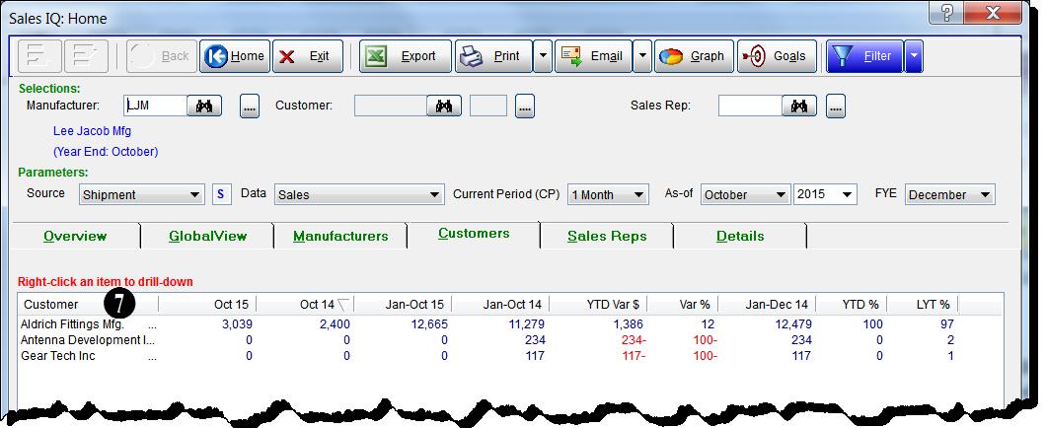1046x428 pixels.
Task: Click into the Manufacturer code field
Action: point(156,106)
